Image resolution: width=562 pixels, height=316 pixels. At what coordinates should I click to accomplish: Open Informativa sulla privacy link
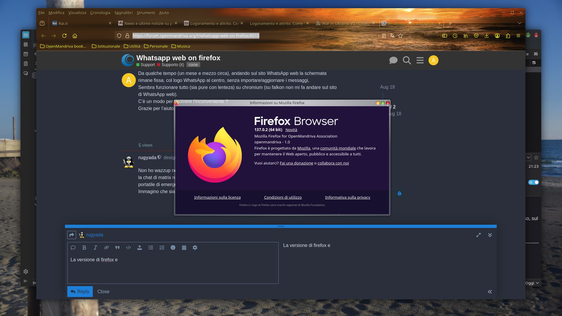(347, 197)
